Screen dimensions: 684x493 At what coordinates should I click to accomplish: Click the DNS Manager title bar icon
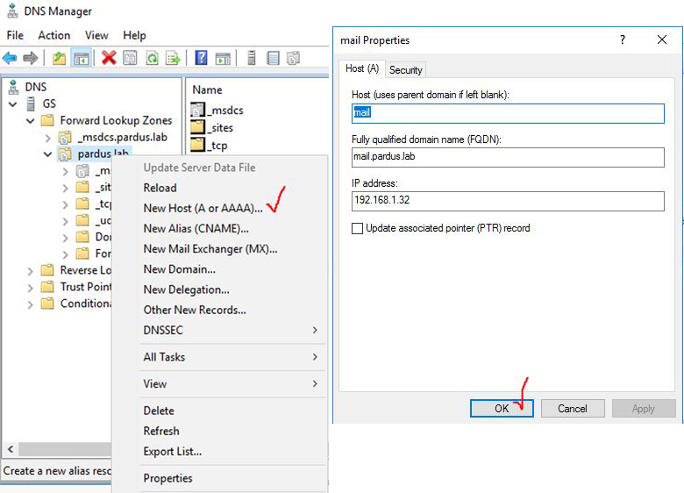click(x=12, y=11)
